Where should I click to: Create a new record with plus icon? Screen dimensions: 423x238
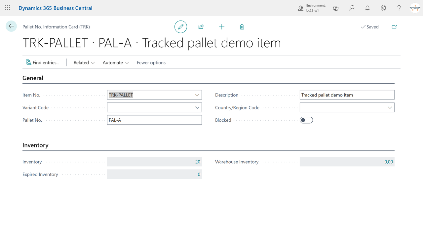[222, 27]
